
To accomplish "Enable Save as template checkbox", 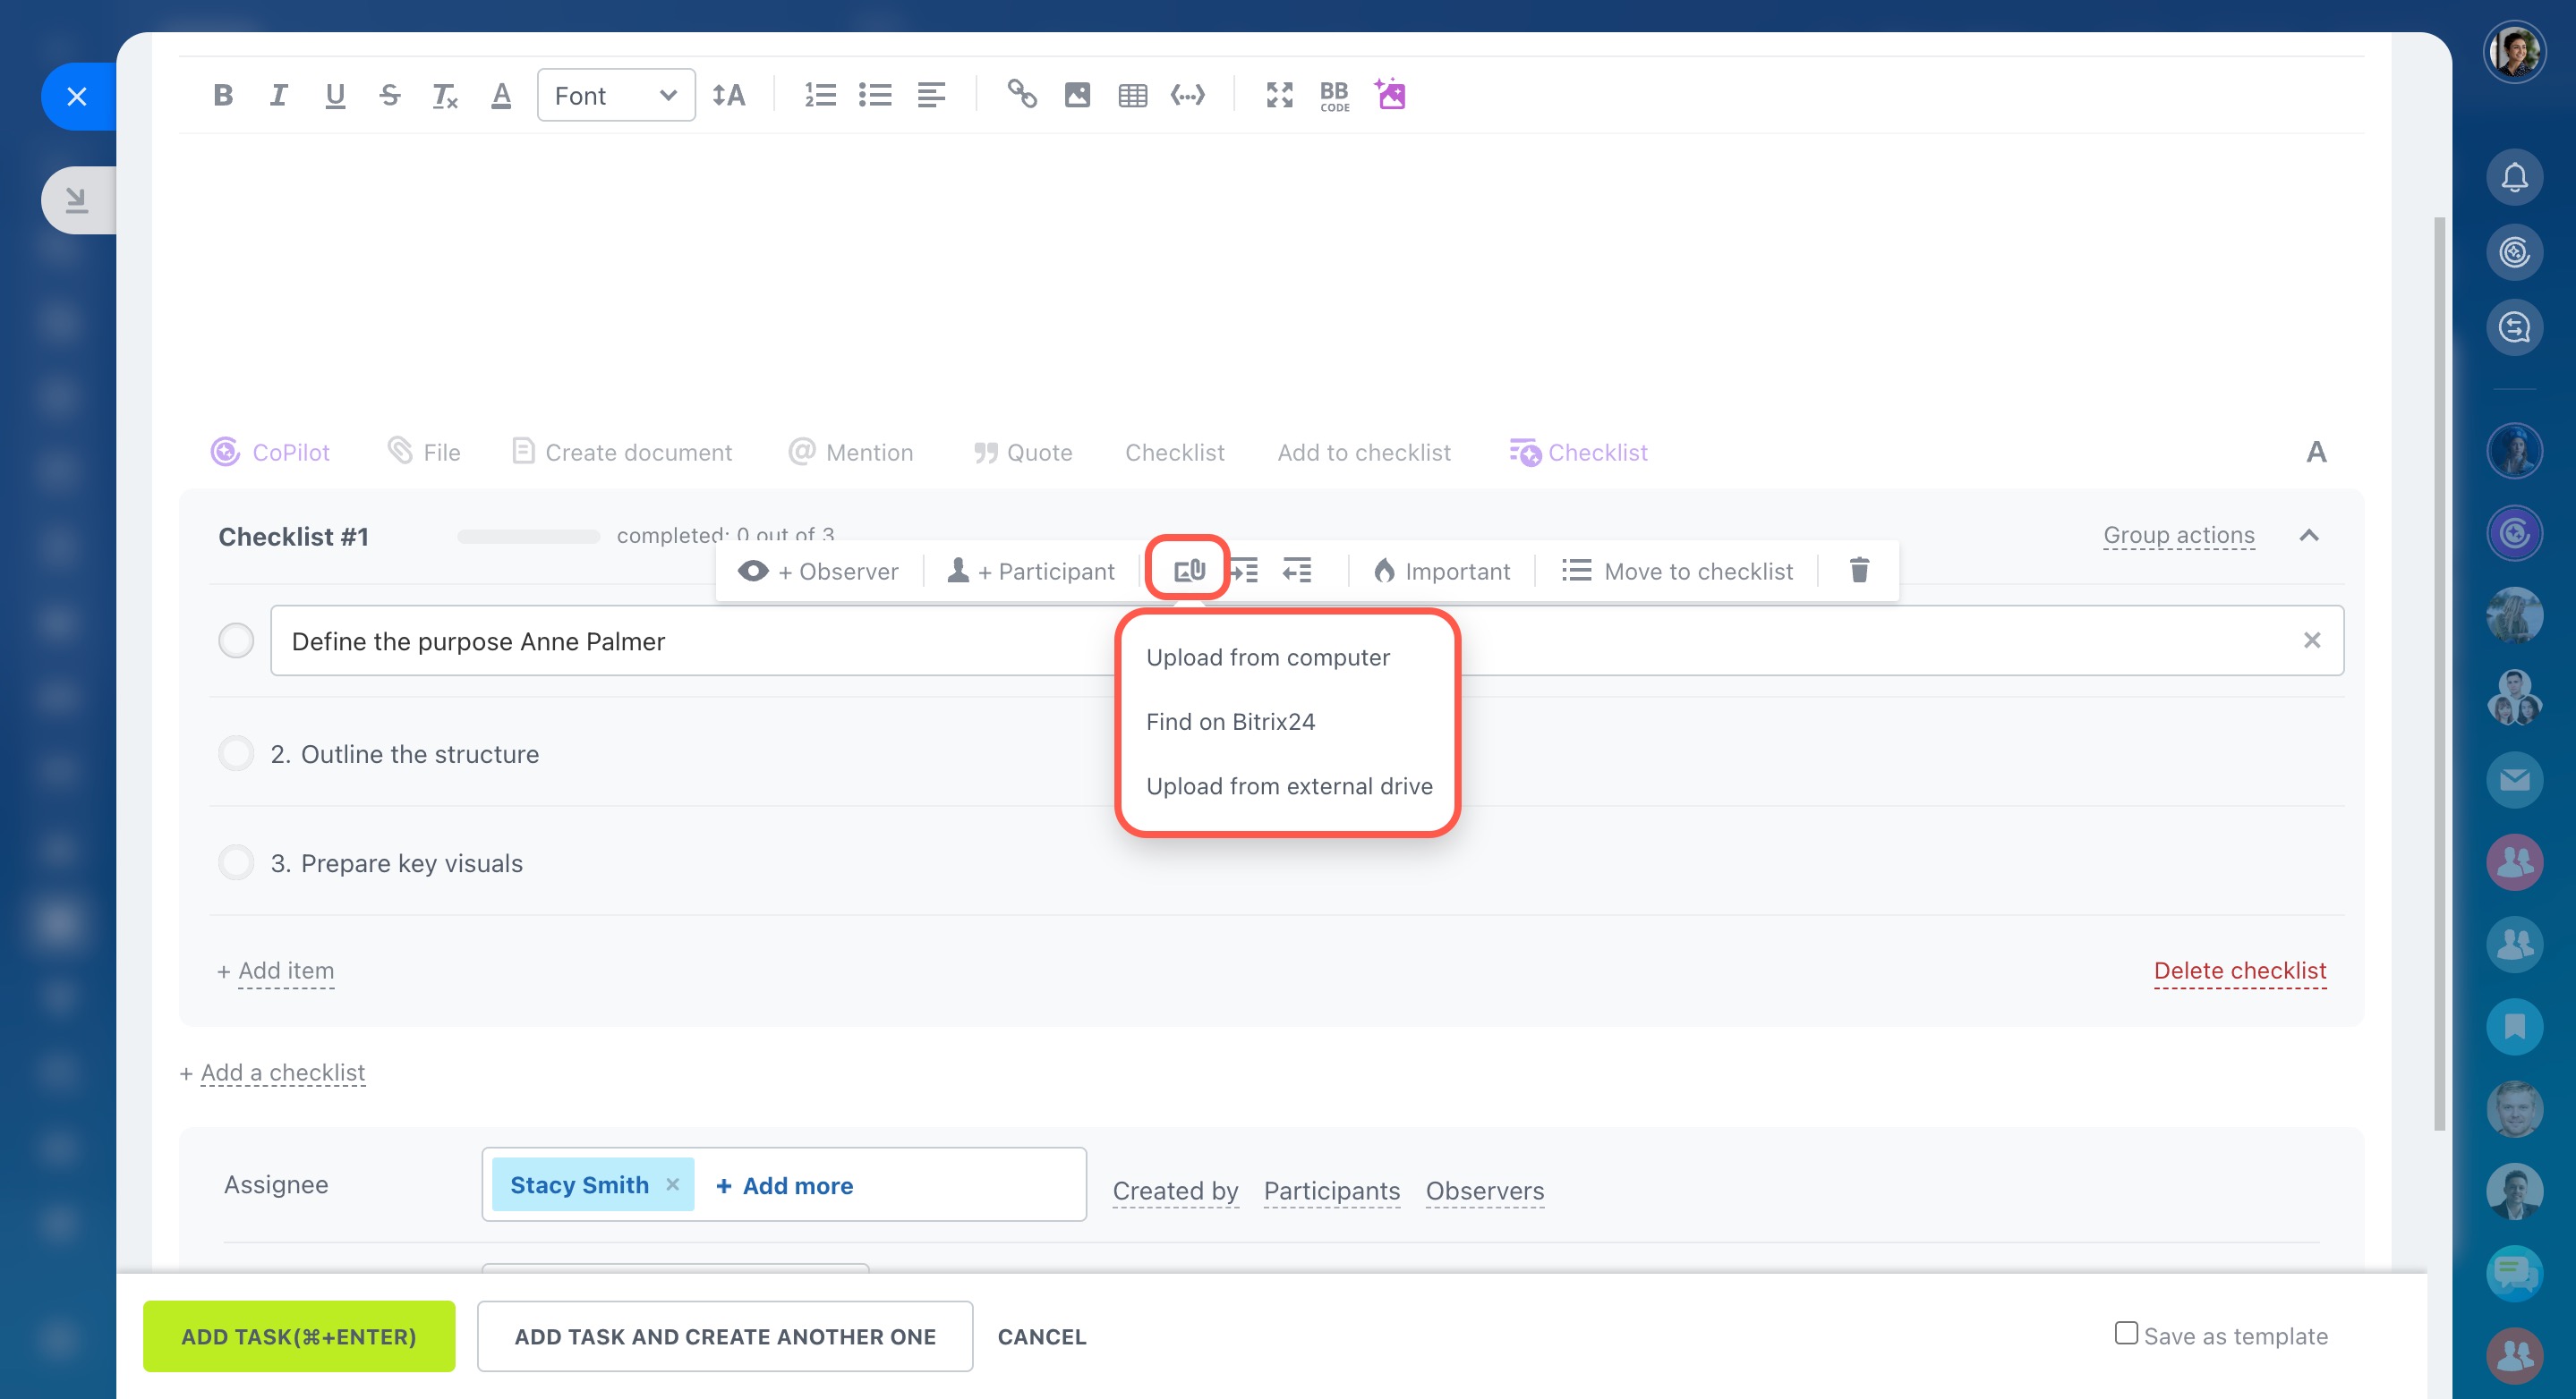I will 2126,1333.
